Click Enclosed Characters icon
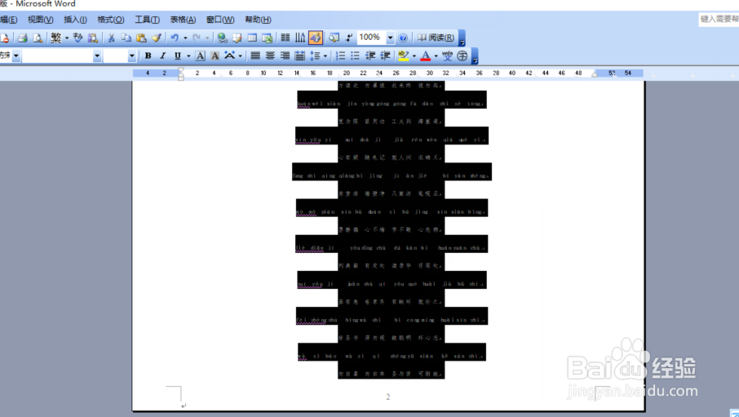The image size is (739, 417). [x=462, y=55]
